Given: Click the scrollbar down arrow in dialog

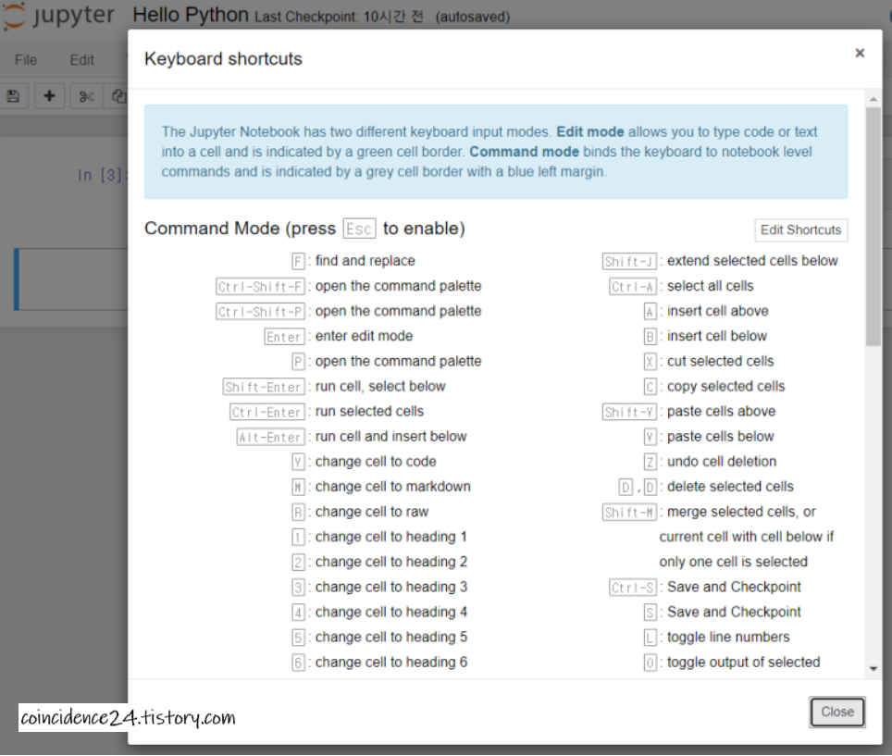Looking at the screenshot, I should click(873, 669).
